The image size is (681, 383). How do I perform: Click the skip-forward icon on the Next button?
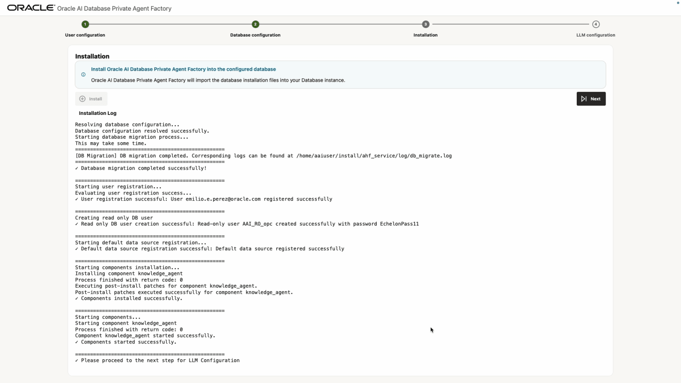(x=584, y=99)
